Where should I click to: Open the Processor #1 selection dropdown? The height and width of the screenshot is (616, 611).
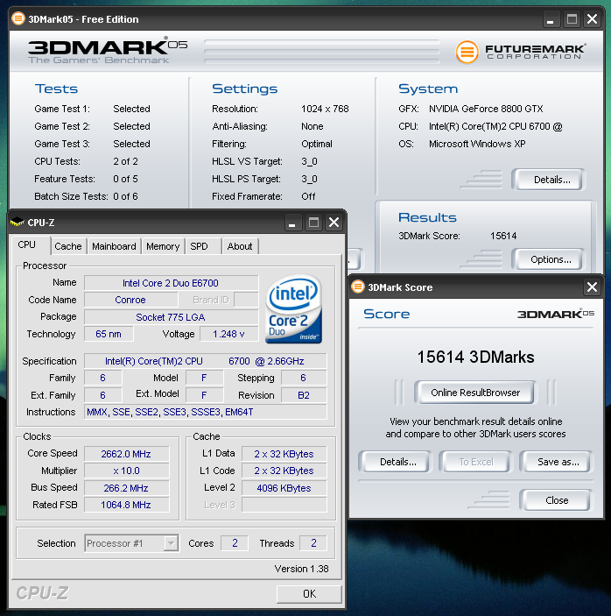171,543
